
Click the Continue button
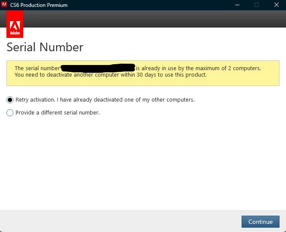(260, 222)
